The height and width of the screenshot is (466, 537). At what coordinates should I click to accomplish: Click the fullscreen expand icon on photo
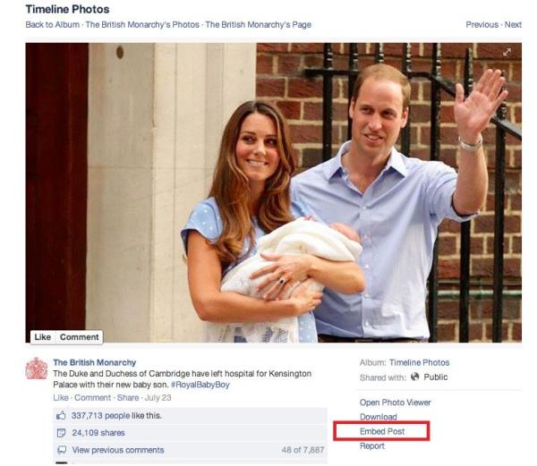pyautogui.click(x=507, y=52)
